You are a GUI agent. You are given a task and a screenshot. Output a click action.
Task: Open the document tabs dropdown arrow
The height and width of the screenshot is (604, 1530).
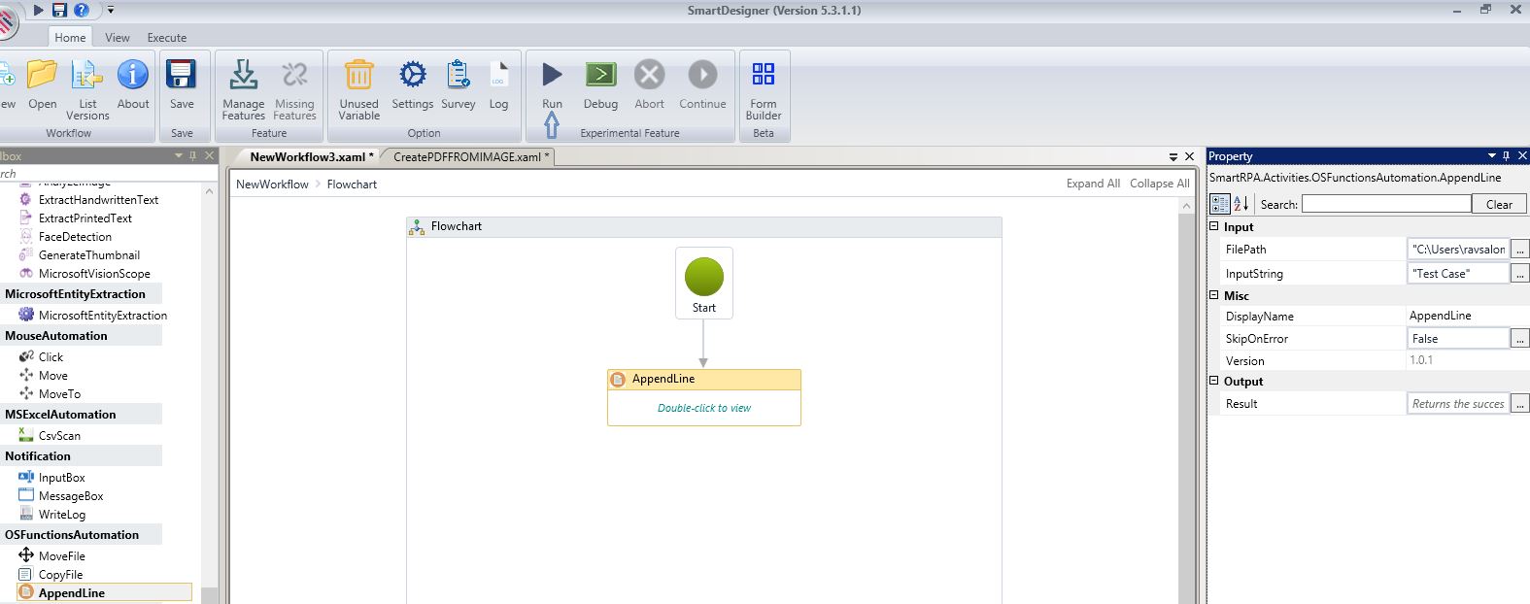coord(1173,156)
